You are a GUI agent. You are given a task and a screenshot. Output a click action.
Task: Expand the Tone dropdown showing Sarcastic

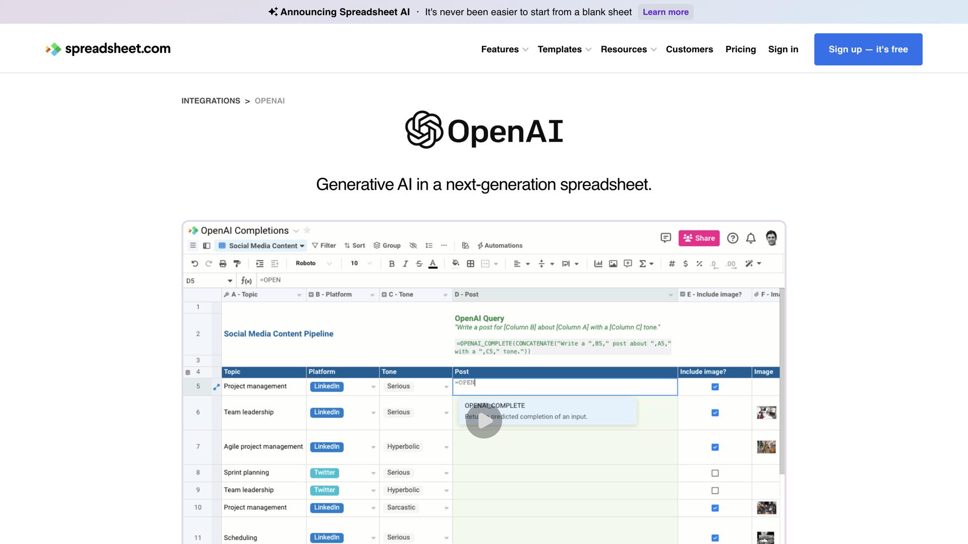(446, 508)
